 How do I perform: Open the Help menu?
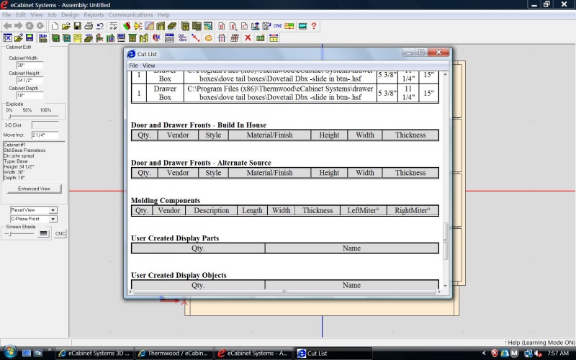coord(163,14)
